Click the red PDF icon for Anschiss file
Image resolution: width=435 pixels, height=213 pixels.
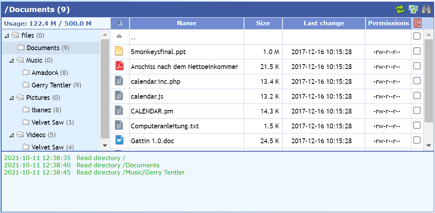[x=119, y=66]
